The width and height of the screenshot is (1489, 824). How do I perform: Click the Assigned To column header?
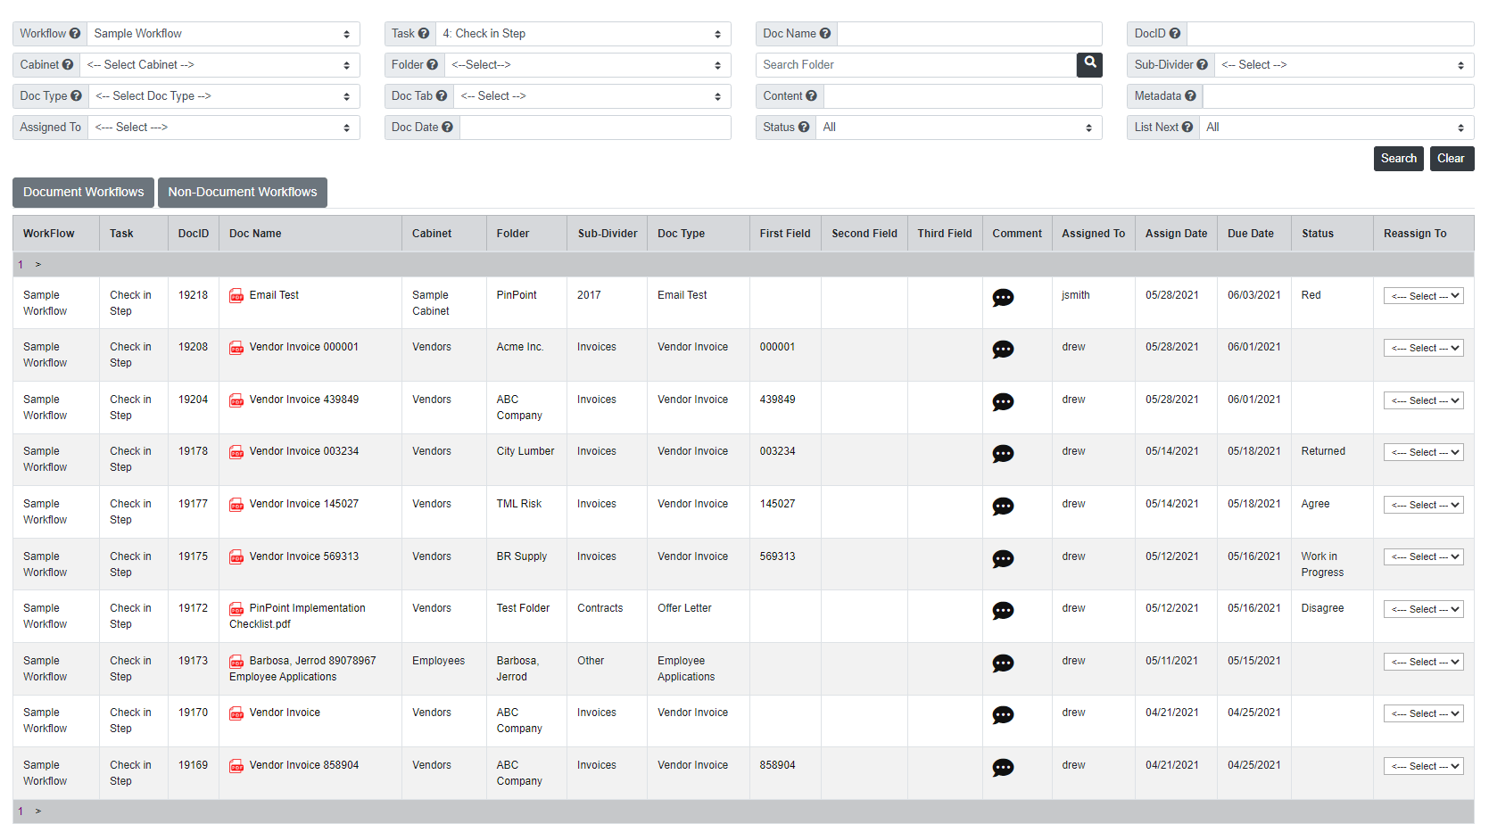pos(1093,234)
